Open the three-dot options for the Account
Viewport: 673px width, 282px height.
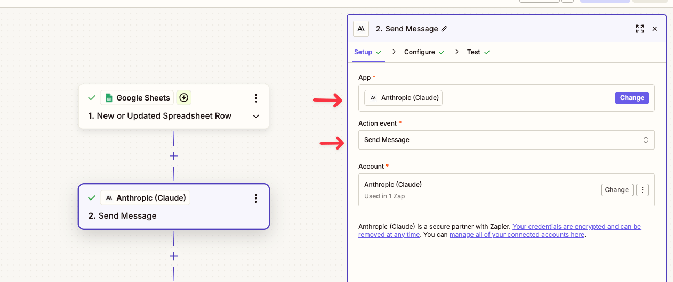coord(643,190)
